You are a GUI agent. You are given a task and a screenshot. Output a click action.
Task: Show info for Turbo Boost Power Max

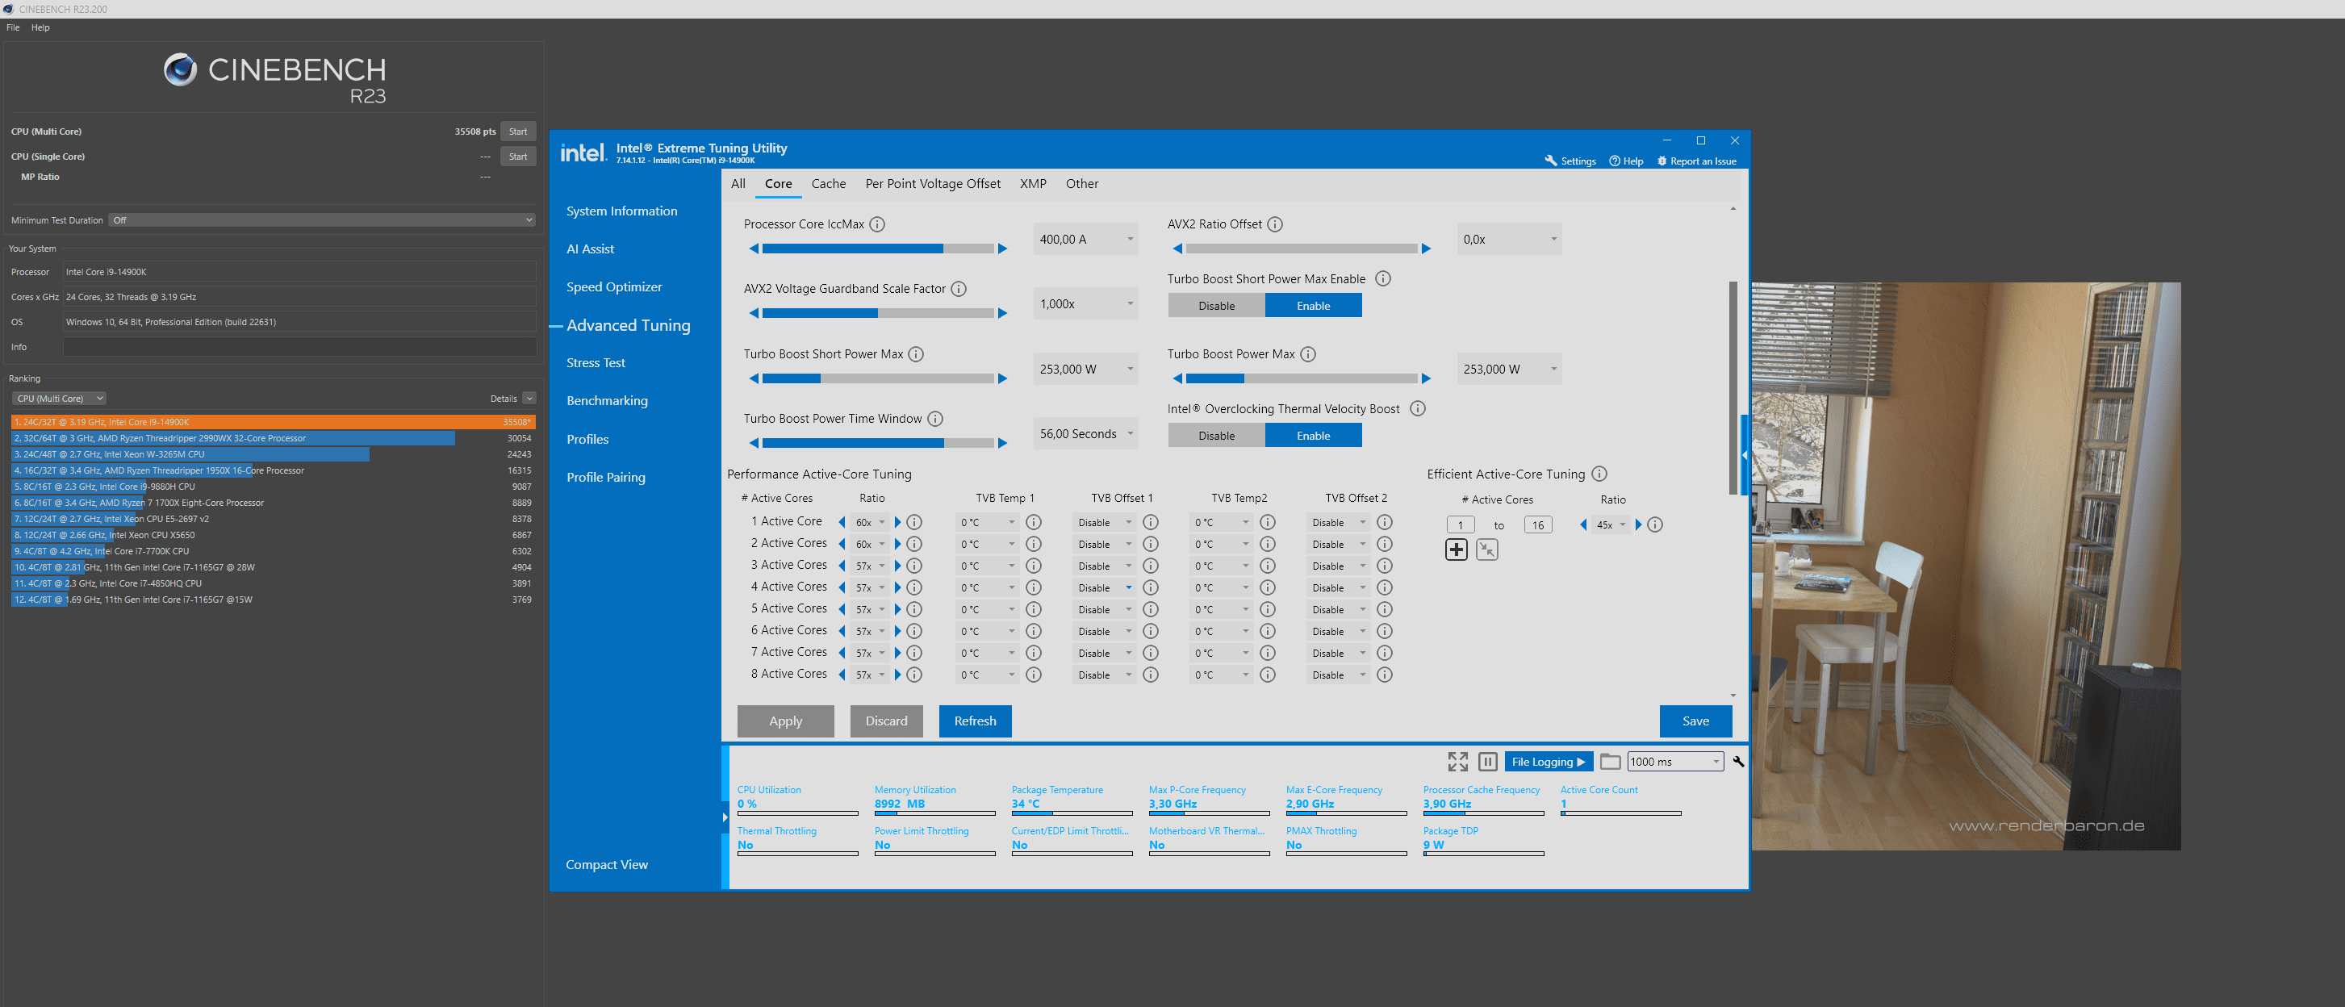tap(1307, 354)
